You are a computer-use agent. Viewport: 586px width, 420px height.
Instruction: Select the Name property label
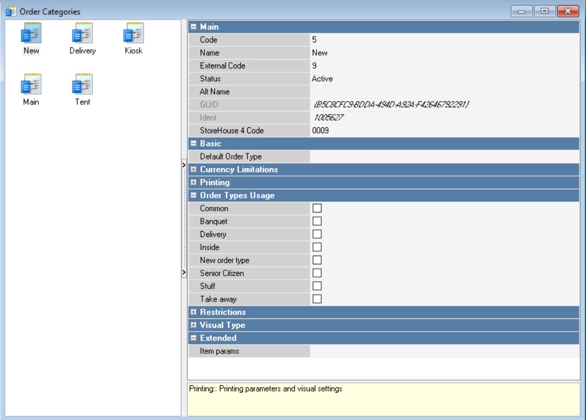tap(209, 52)
